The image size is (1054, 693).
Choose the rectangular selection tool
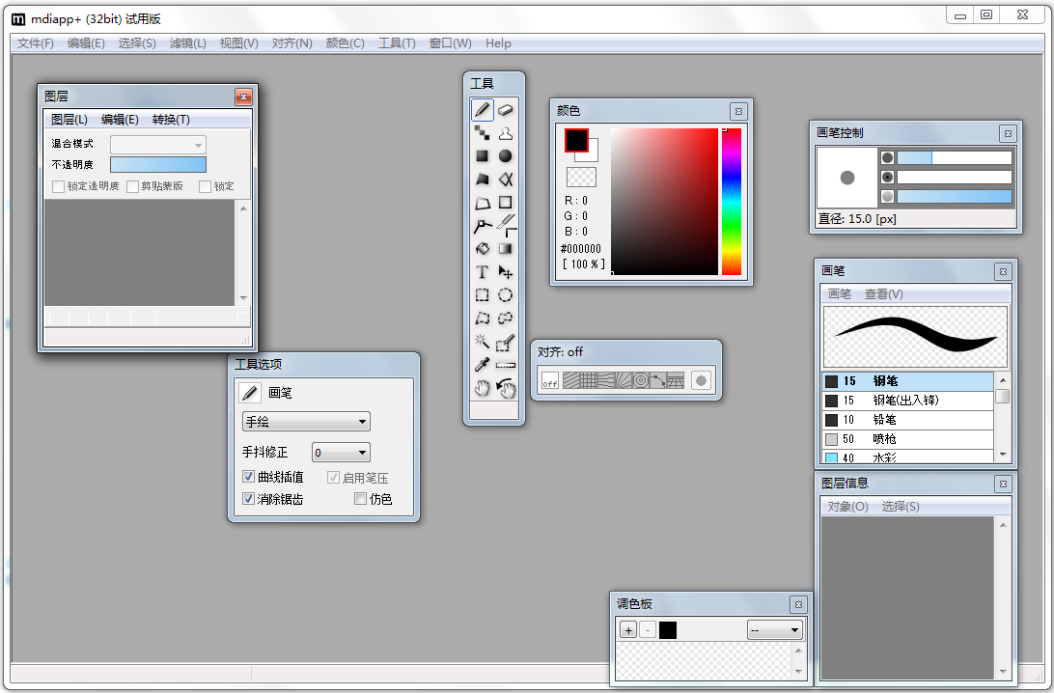(x=482, y=295)
